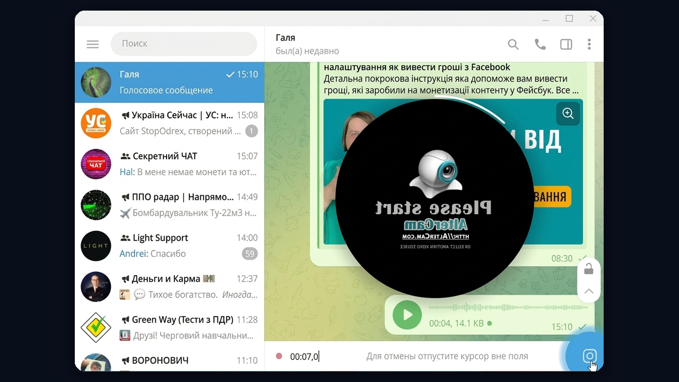Search within the Галя chat
The width and height of the screenshot is (679, 382).
(x=513, y=45)
